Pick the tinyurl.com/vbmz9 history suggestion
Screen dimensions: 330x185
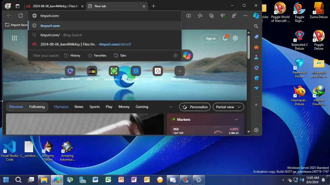[x=105, y=44]
